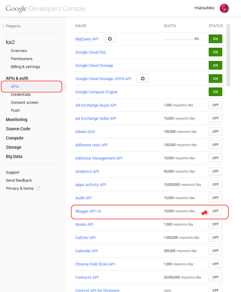
Task: Click external link icon beside Privacy & terms
Action: click(38, 188)
